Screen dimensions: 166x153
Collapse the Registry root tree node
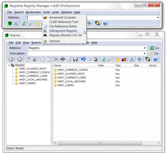(x=9, y=65)
